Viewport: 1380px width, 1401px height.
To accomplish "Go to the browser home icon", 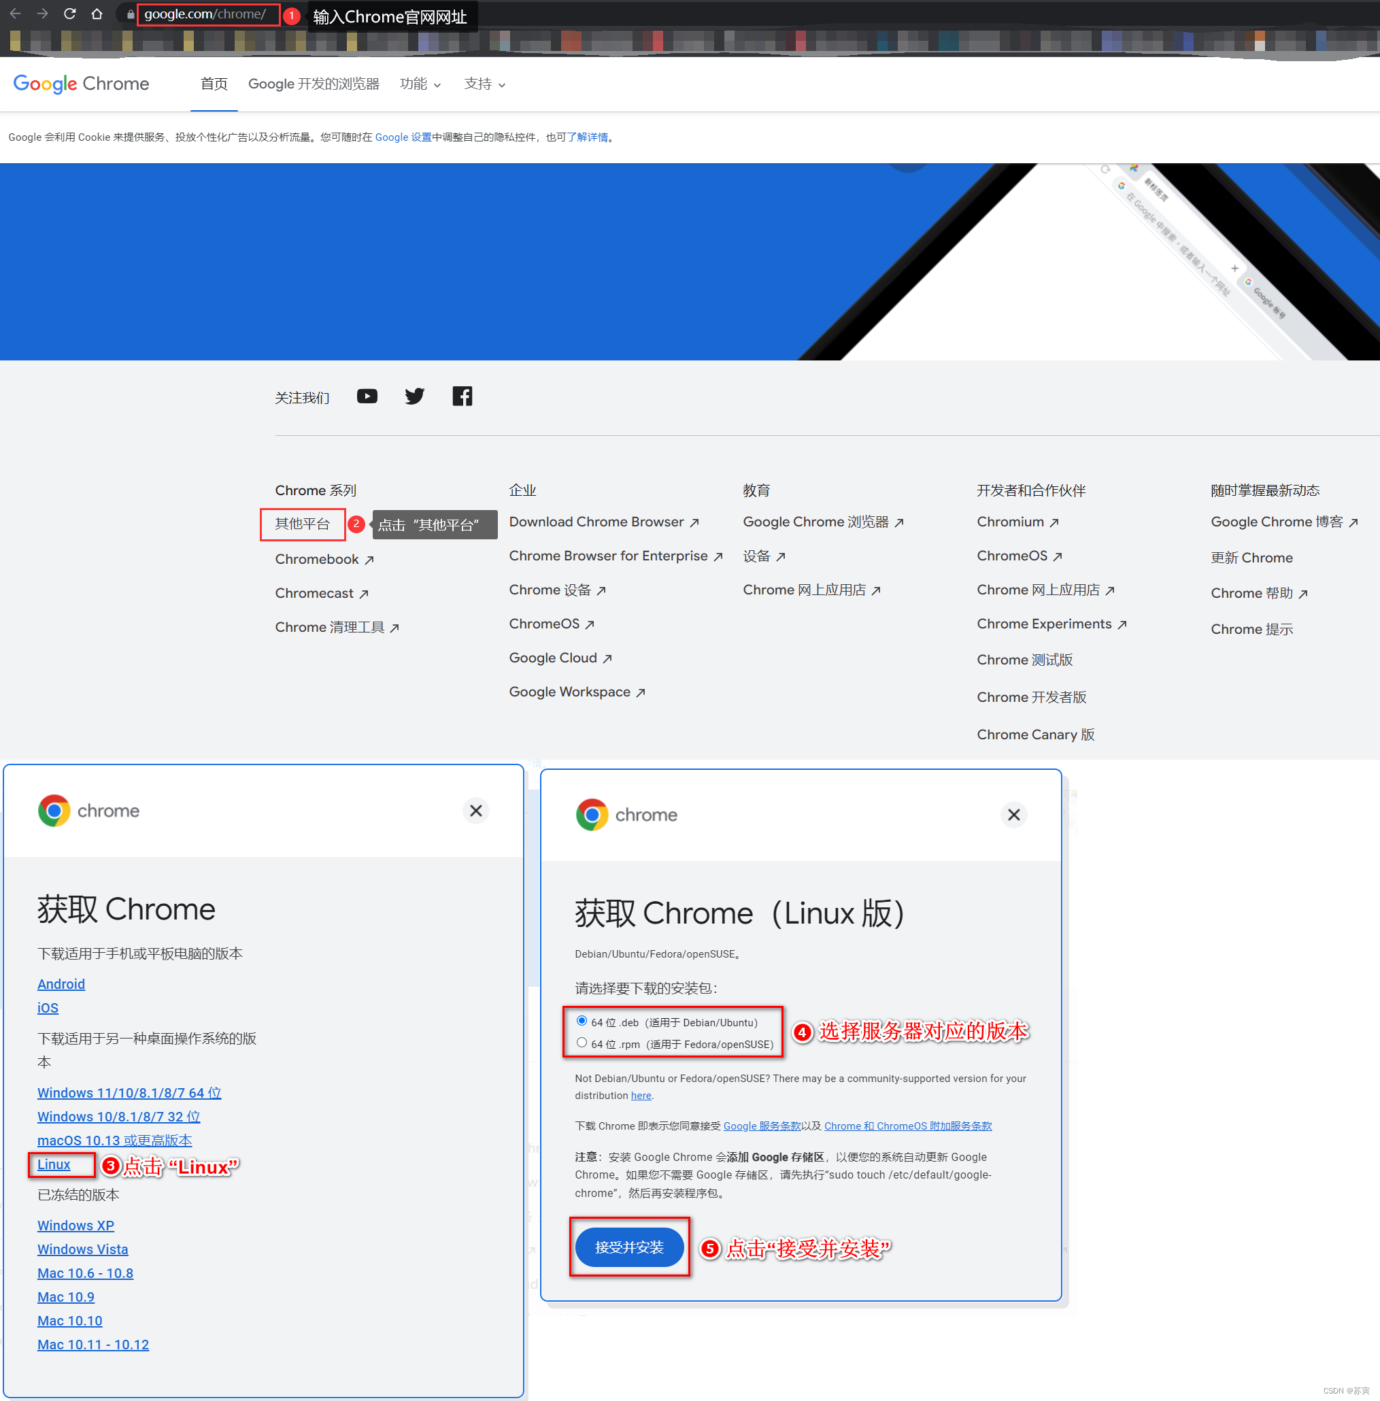I will pos(97,14).
